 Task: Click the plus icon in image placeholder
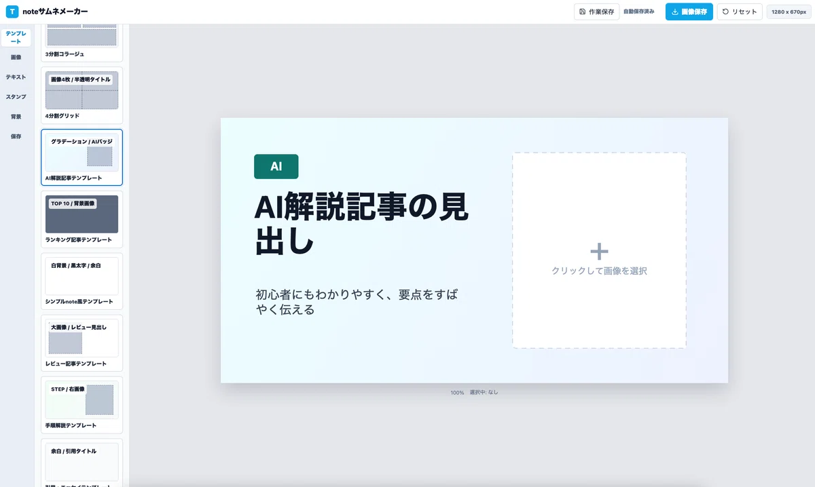coord(599,252)
